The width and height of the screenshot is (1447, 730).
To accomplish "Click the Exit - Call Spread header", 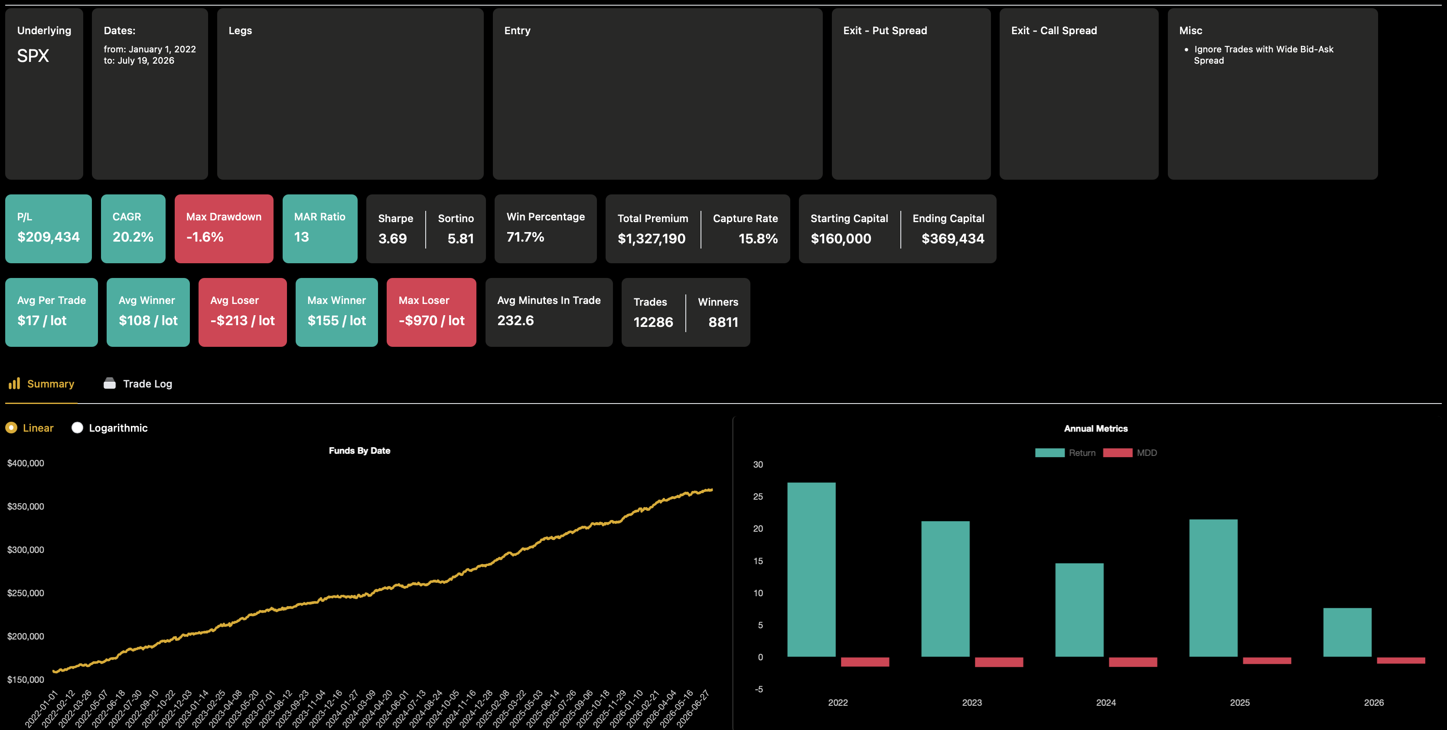I will tap(1054, 30).
